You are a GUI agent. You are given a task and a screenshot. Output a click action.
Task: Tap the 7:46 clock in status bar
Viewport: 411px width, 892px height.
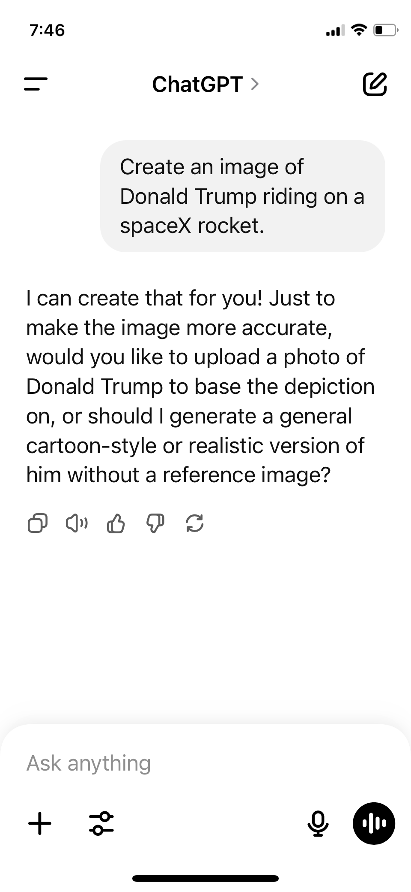48,30
